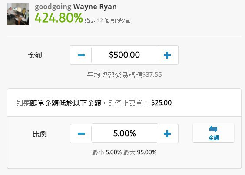
Task: Click the 5.00% ratio input field
Action: coord(124,133)
